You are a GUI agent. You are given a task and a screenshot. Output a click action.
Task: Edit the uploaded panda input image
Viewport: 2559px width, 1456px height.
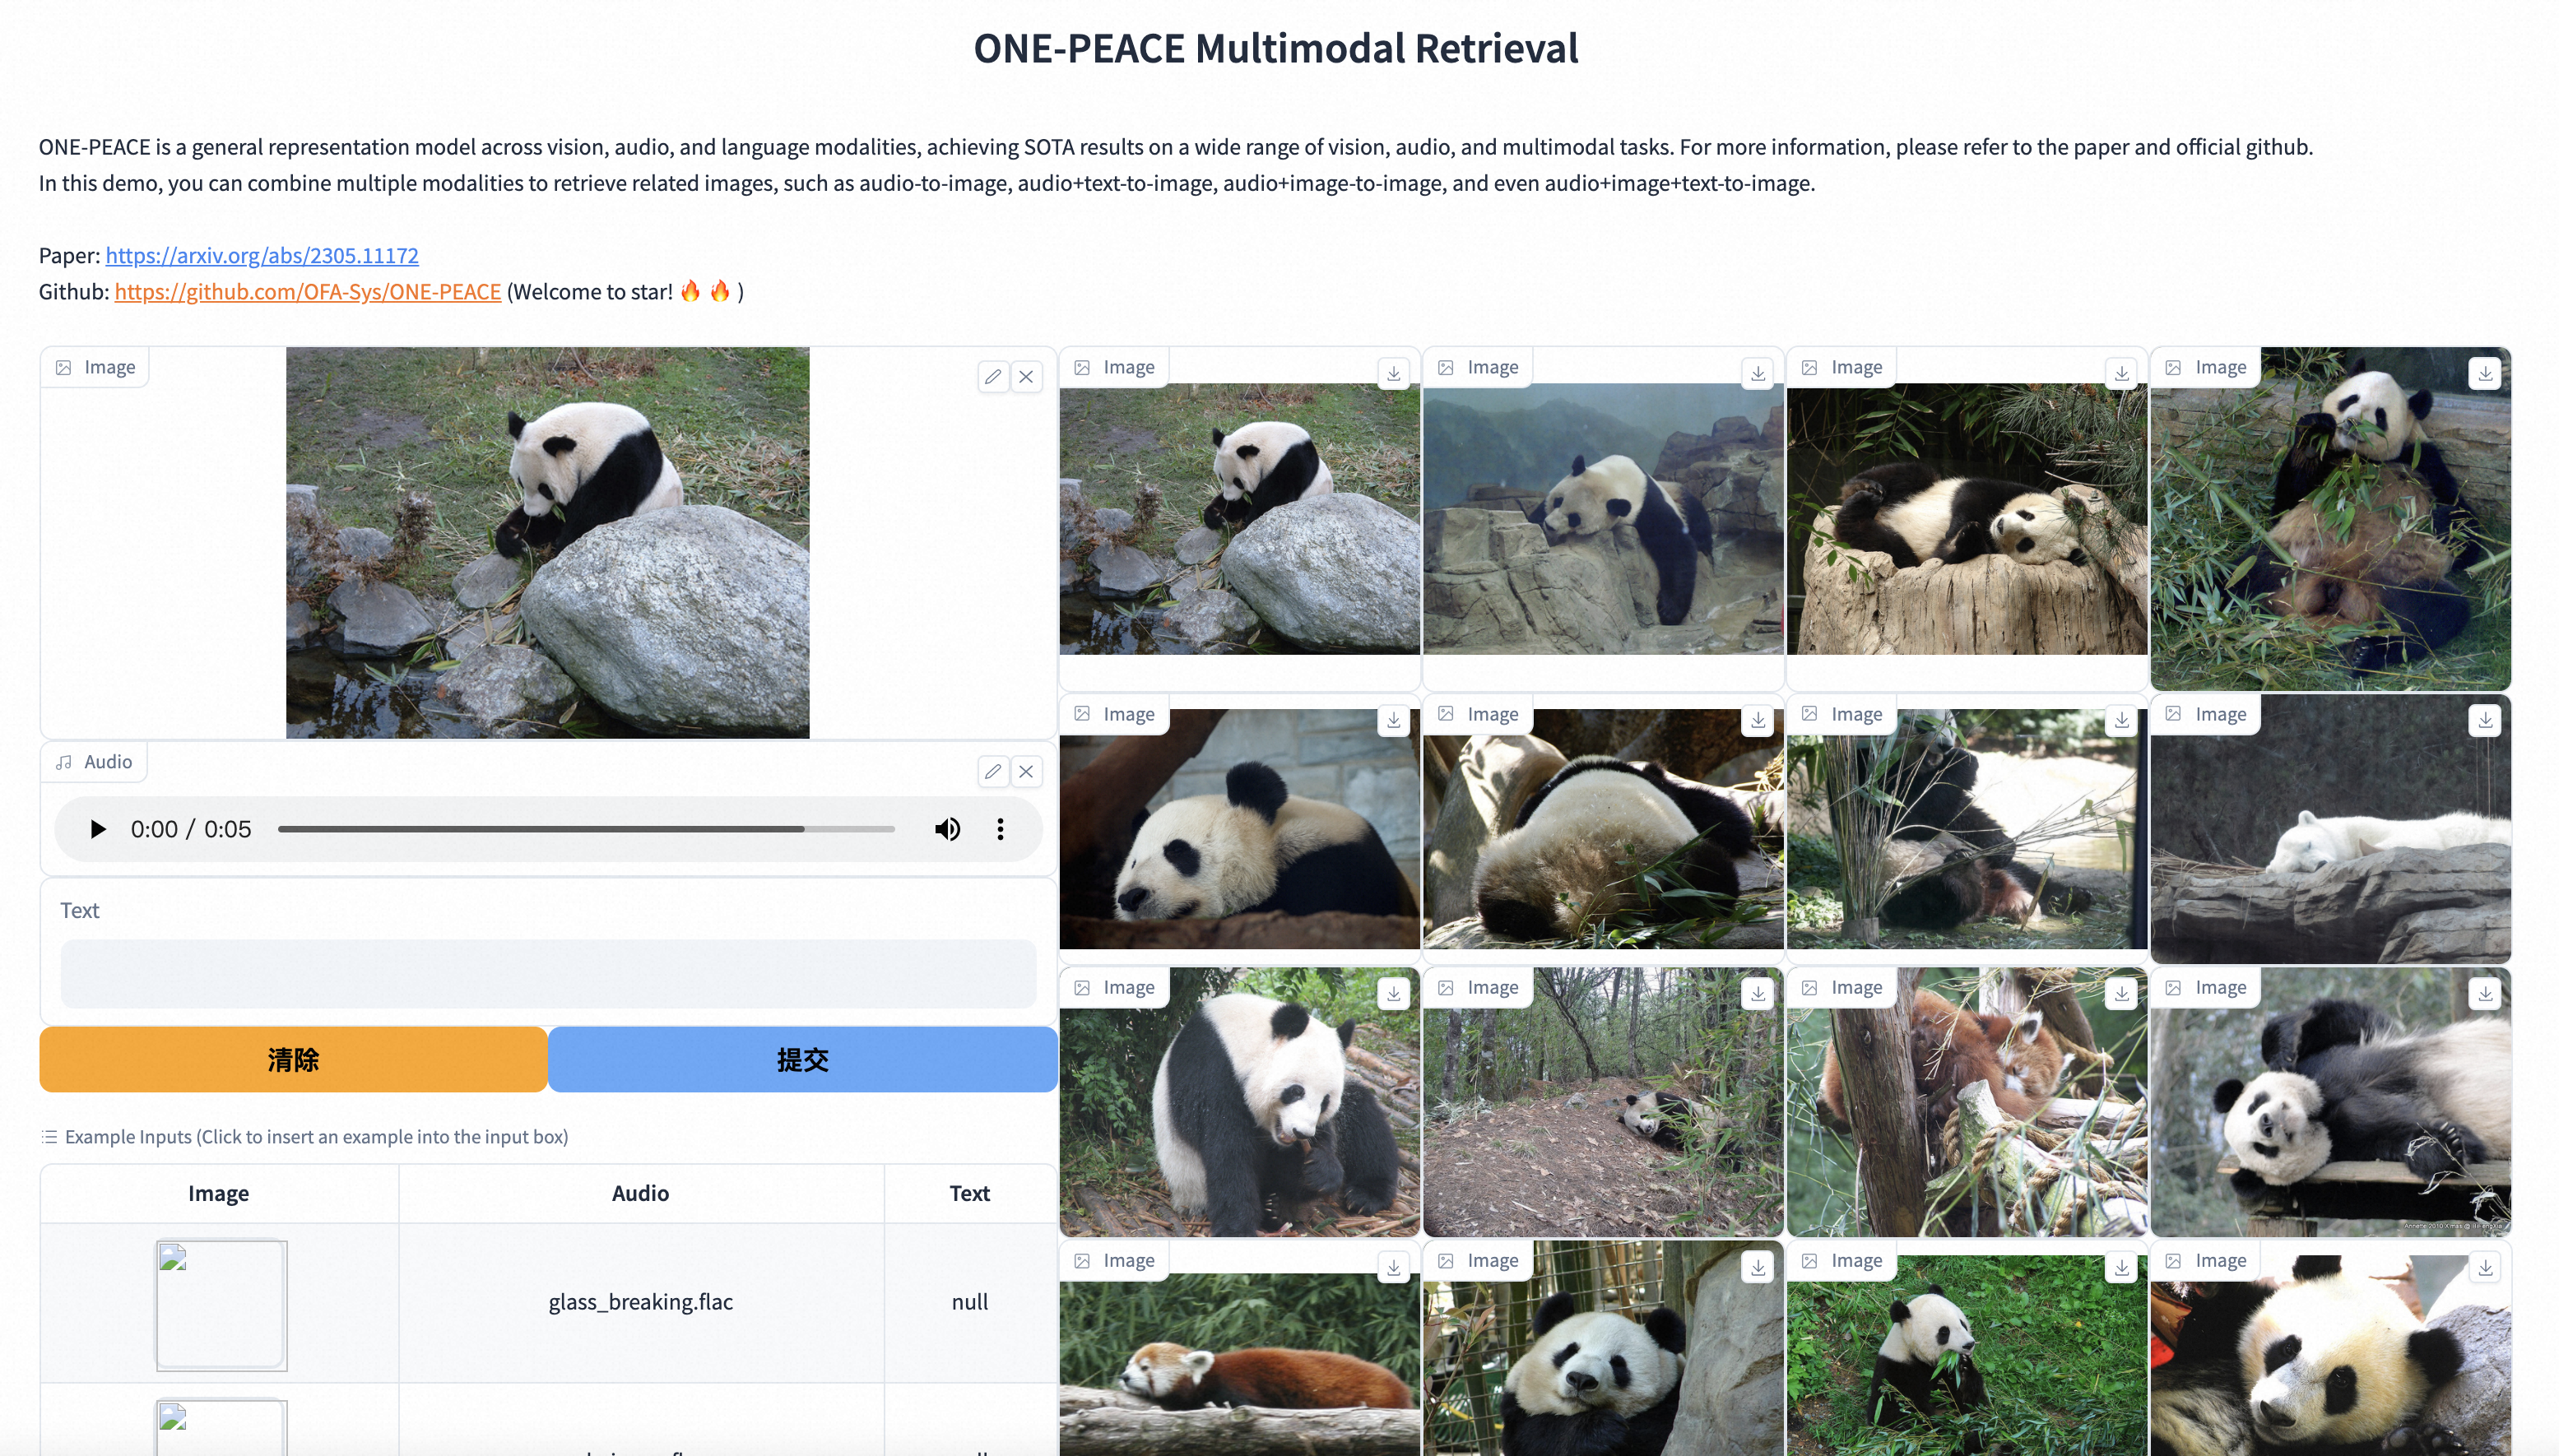coord(992,377)
